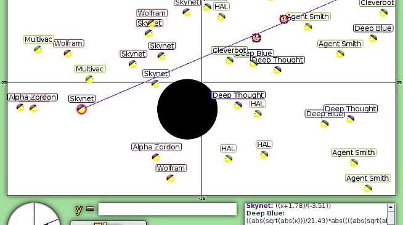Click the Multivac soldier sitting on the horizontal axis
Viewport: 403px width, 225px height.
click(89, 79)
